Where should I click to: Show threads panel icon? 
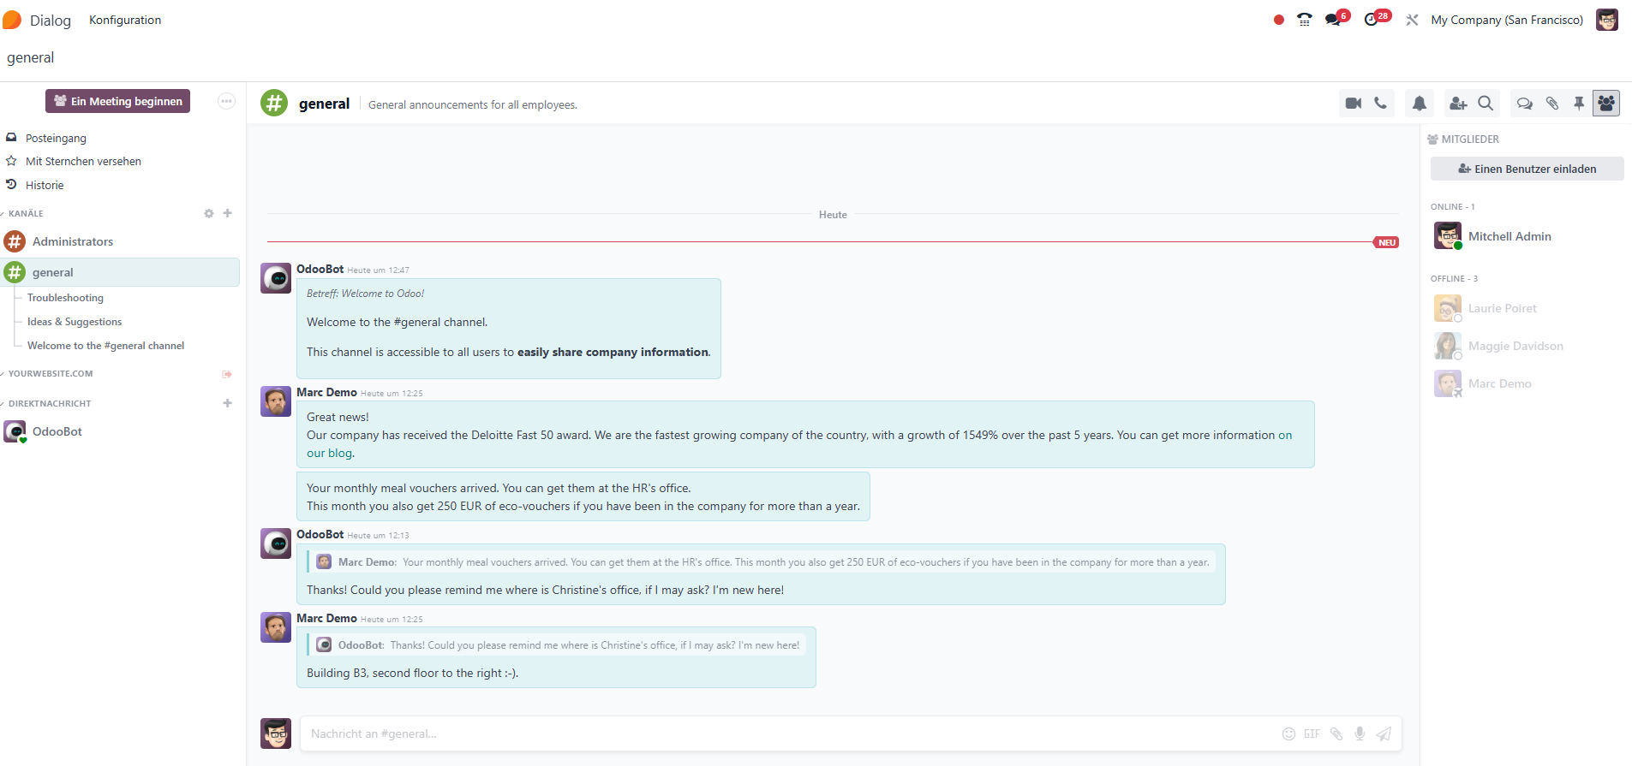pos(1524,104)
